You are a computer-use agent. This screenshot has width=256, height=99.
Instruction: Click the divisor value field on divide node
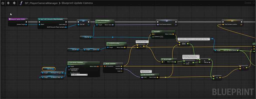coord(187,64)
